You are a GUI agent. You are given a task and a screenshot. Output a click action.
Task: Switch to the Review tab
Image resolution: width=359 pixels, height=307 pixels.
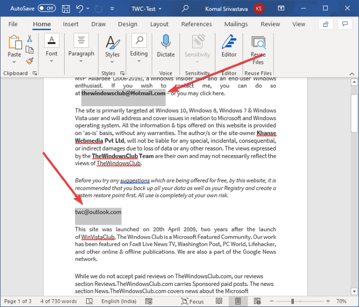[270, 24]
